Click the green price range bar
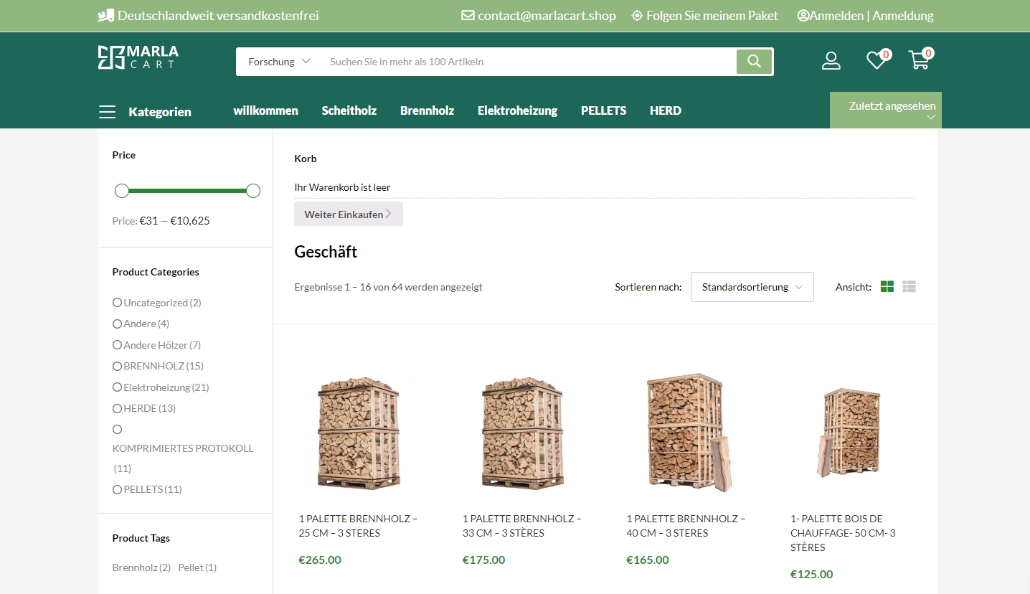Viewport: 1030px width, 594px height. click(x=187, y=191)
